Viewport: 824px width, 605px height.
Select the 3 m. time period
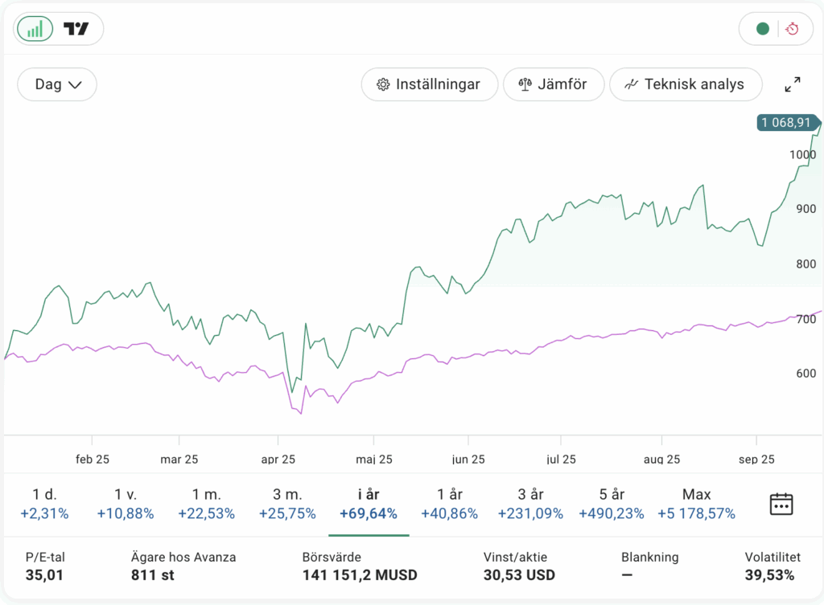click(x=287, y=504)
